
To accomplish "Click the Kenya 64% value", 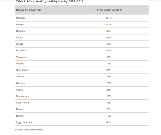I will (x=109, y=37).
